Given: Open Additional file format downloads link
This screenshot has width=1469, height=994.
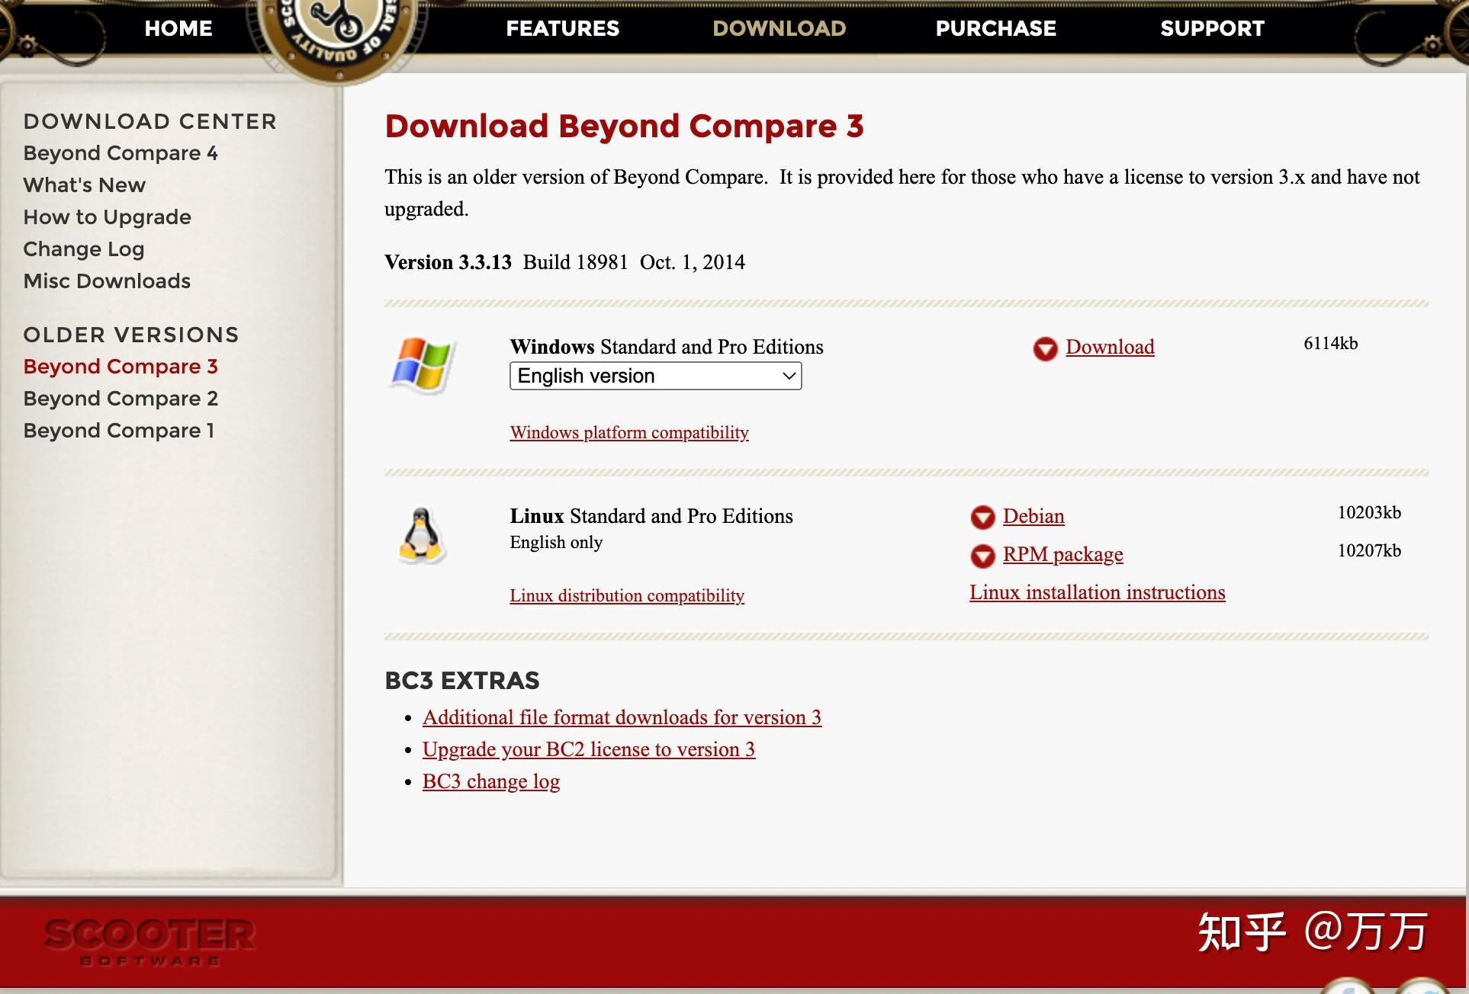Looking at the screenshot, I should pyautogui.click(x=622, y=717).
